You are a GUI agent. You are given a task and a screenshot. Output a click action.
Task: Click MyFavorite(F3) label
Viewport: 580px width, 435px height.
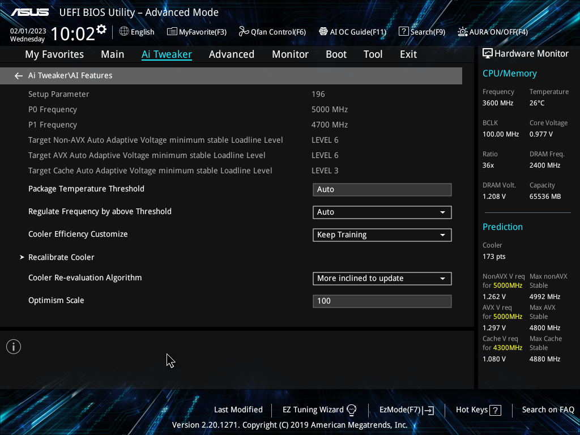pos(203,32)
